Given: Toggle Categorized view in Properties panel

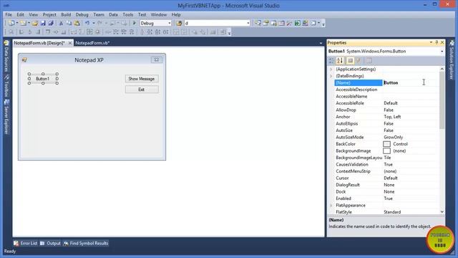Looking at the screenshot, I should click(x=331, y=60).
